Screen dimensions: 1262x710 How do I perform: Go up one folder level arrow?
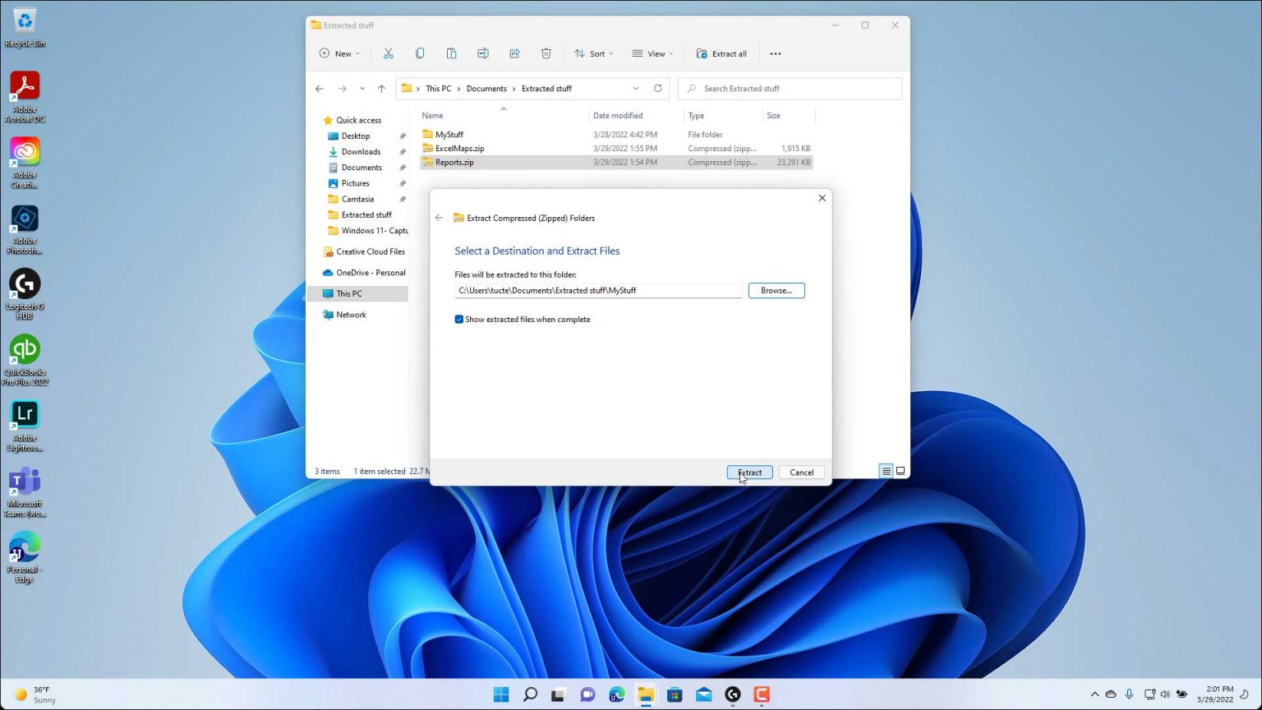pos(381,89)
